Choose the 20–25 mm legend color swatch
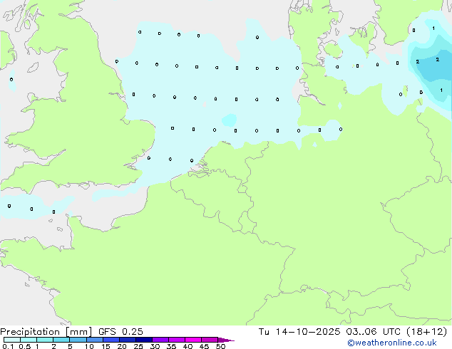Image resolution: width=452 pixels, height=349 pixels. 127,340
